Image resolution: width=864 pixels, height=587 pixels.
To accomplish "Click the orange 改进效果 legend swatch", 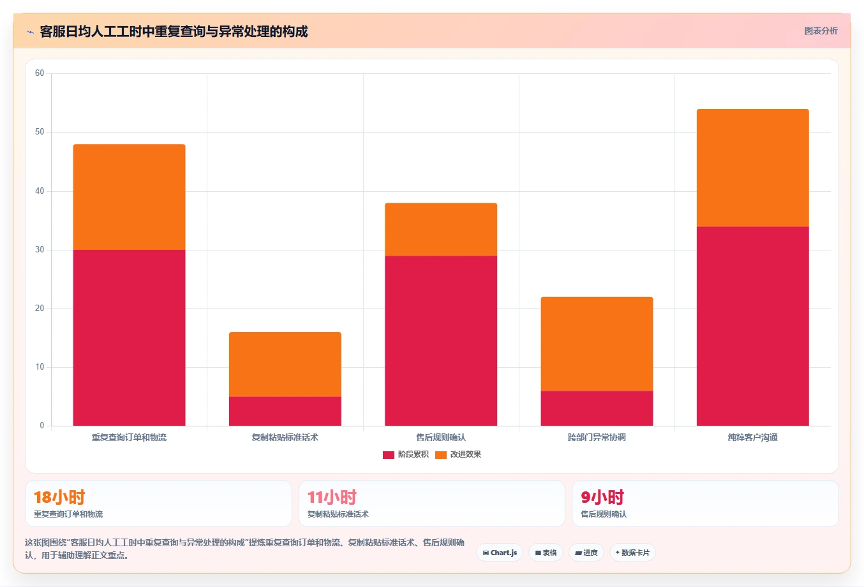I will [x=441, y=455].
